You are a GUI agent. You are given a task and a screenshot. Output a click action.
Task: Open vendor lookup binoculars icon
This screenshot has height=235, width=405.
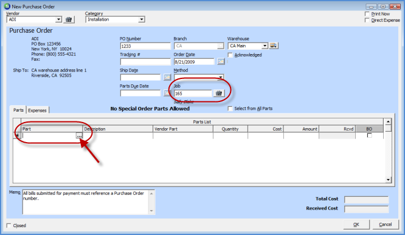point(69,19)
